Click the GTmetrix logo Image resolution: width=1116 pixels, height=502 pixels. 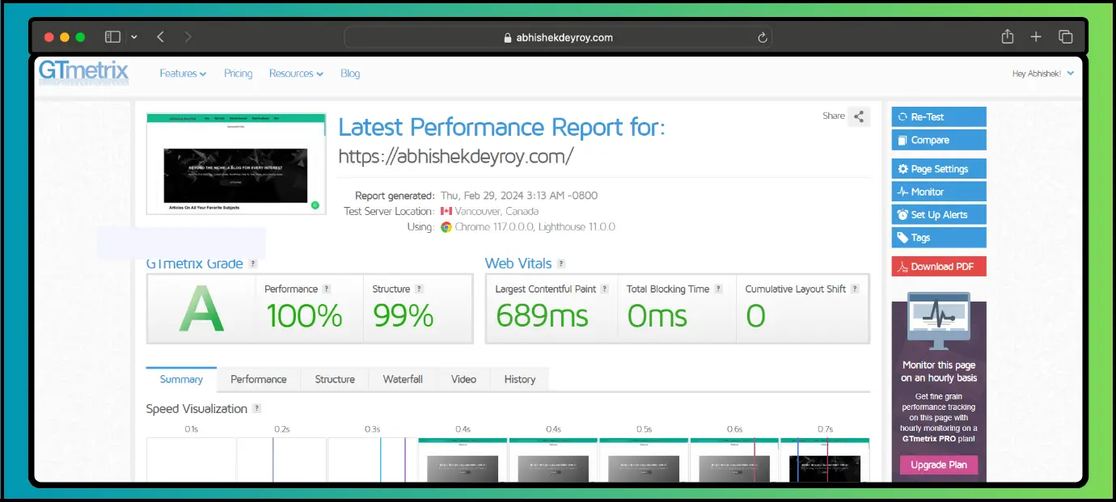point(83,73)
